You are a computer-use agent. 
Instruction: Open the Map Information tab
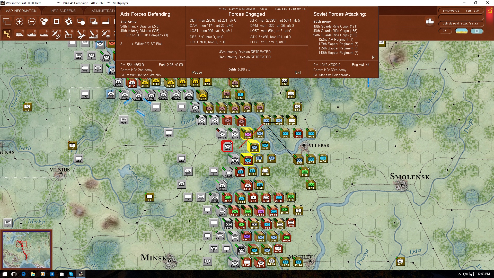pos(21,11)
